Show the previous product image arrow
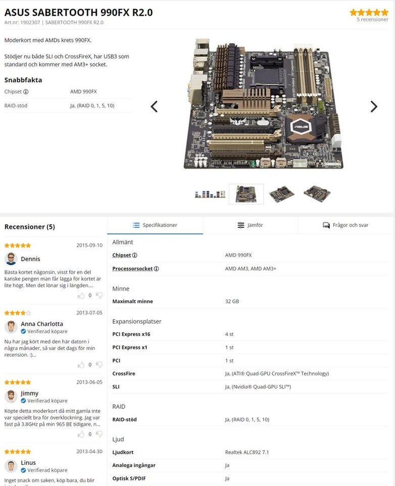The image size is (395, 486). (154, 107)
